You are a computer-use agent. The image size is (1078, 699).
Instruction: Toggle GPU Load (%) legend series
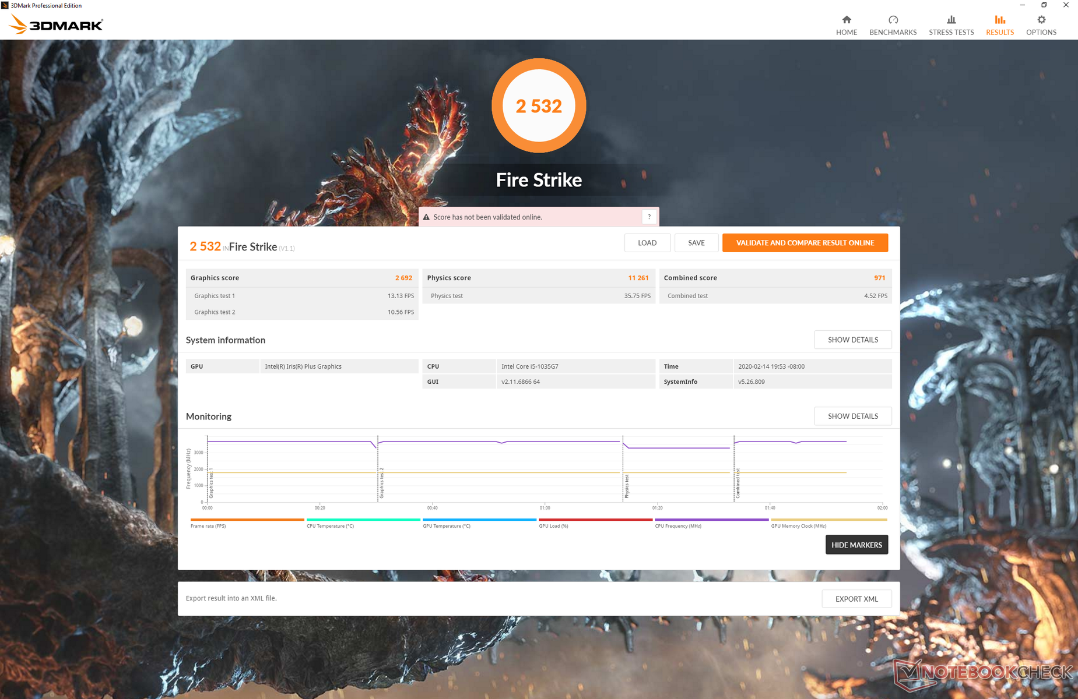595,523
